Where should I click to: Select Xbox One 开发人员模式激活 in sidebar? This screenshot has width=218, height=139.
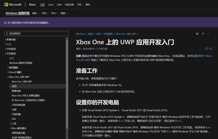(26, 95)
